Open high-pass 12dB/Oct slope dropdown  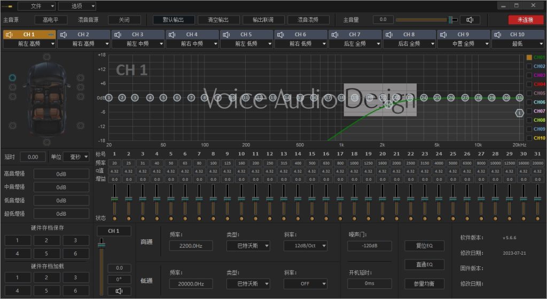tap(305, 246)
